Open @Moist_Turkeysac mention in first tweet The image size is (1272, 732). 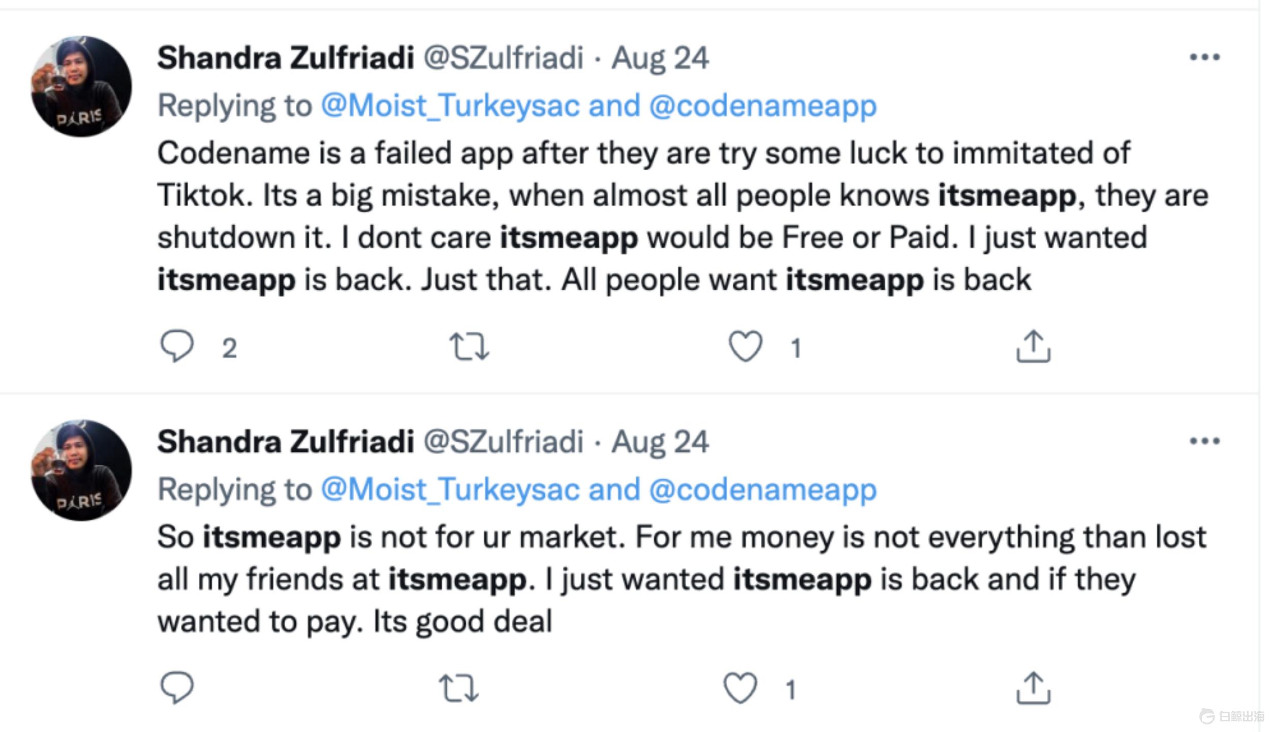coord(450,106)
